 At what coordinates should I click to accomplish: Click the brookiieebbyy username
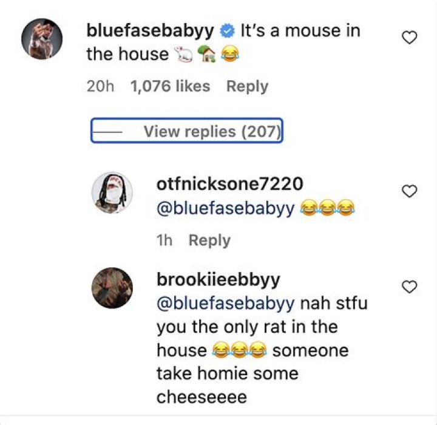pyautogui.click(x=218, y=280)
